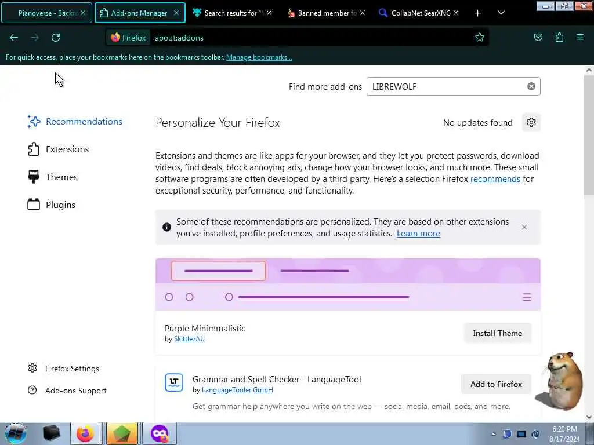Open the add-ons tools gear menu
This screenshot has height=445, width=594.
[x=531, y=122]
